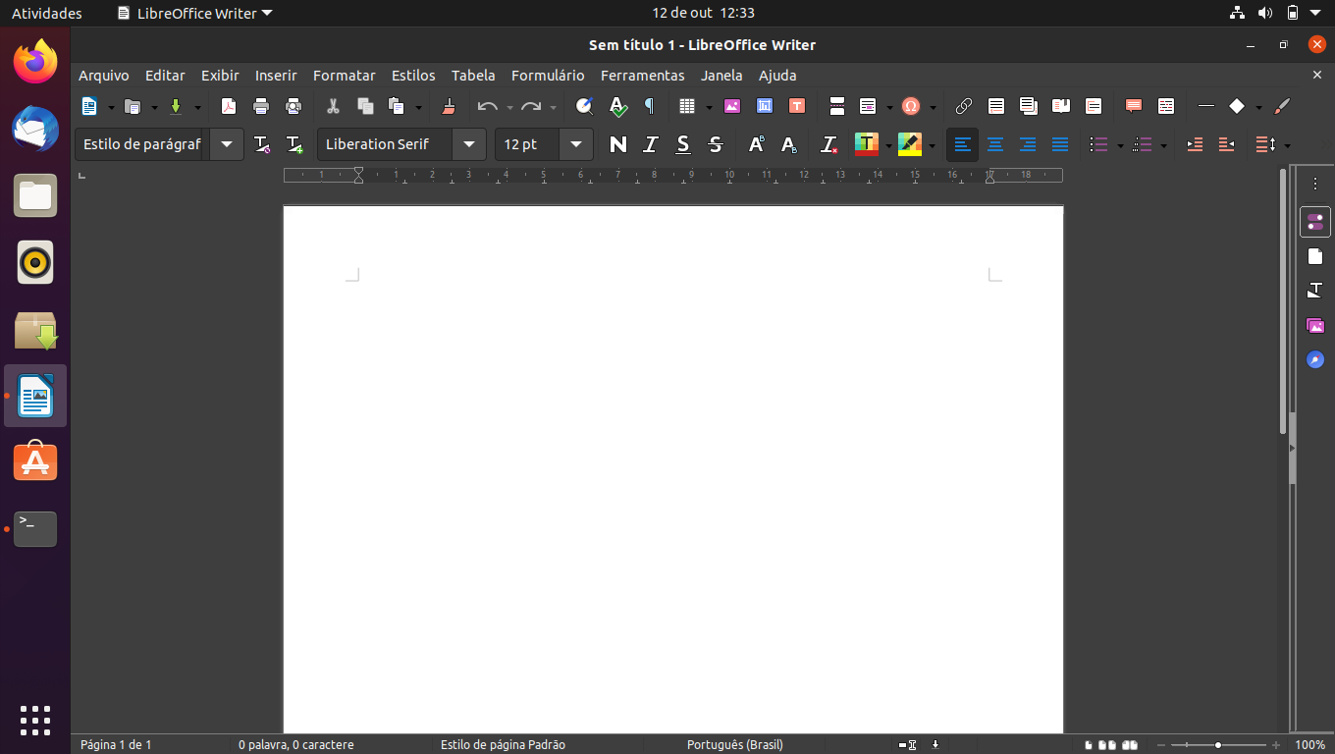Adjust the zoom slider handle
1335x754 pixels.
coord(1218,745)
